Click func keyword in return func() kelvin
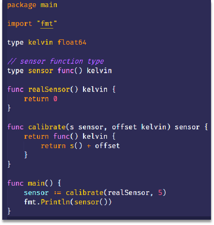 pyautogui.click(x=62, y=136)
